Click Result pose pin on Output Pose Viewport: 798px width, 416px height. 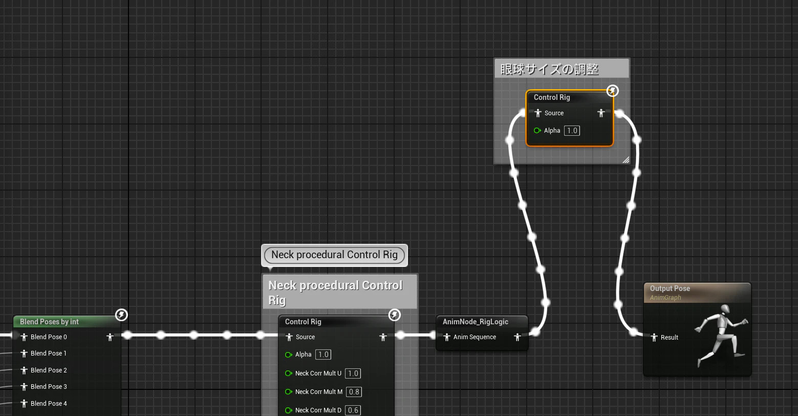click(654, 338)
